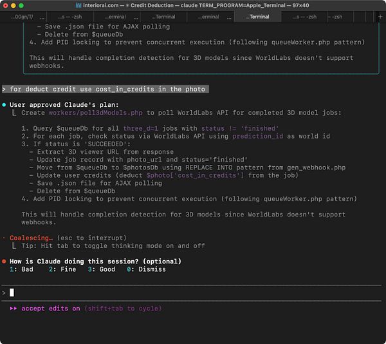Click the command input line at the prompt
Viewport: 386px width, 344px height.
192,292
